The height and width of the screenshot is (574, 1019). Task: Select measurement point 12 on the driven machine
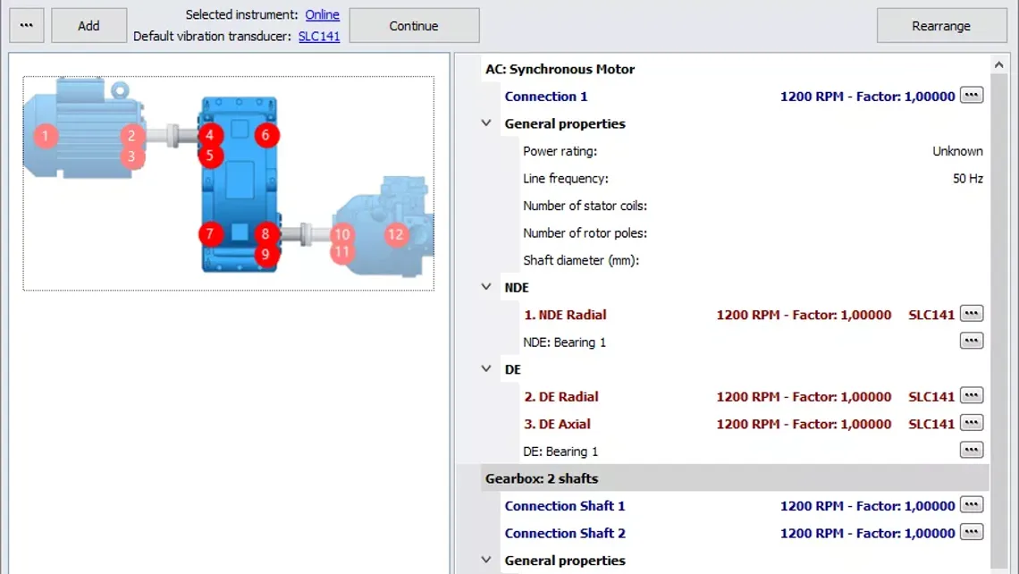[396, 233]
